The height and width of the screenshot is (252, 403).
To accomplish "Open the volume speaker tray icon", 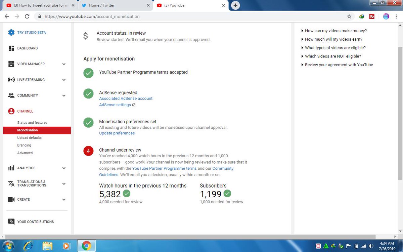I will pos(371,246).
